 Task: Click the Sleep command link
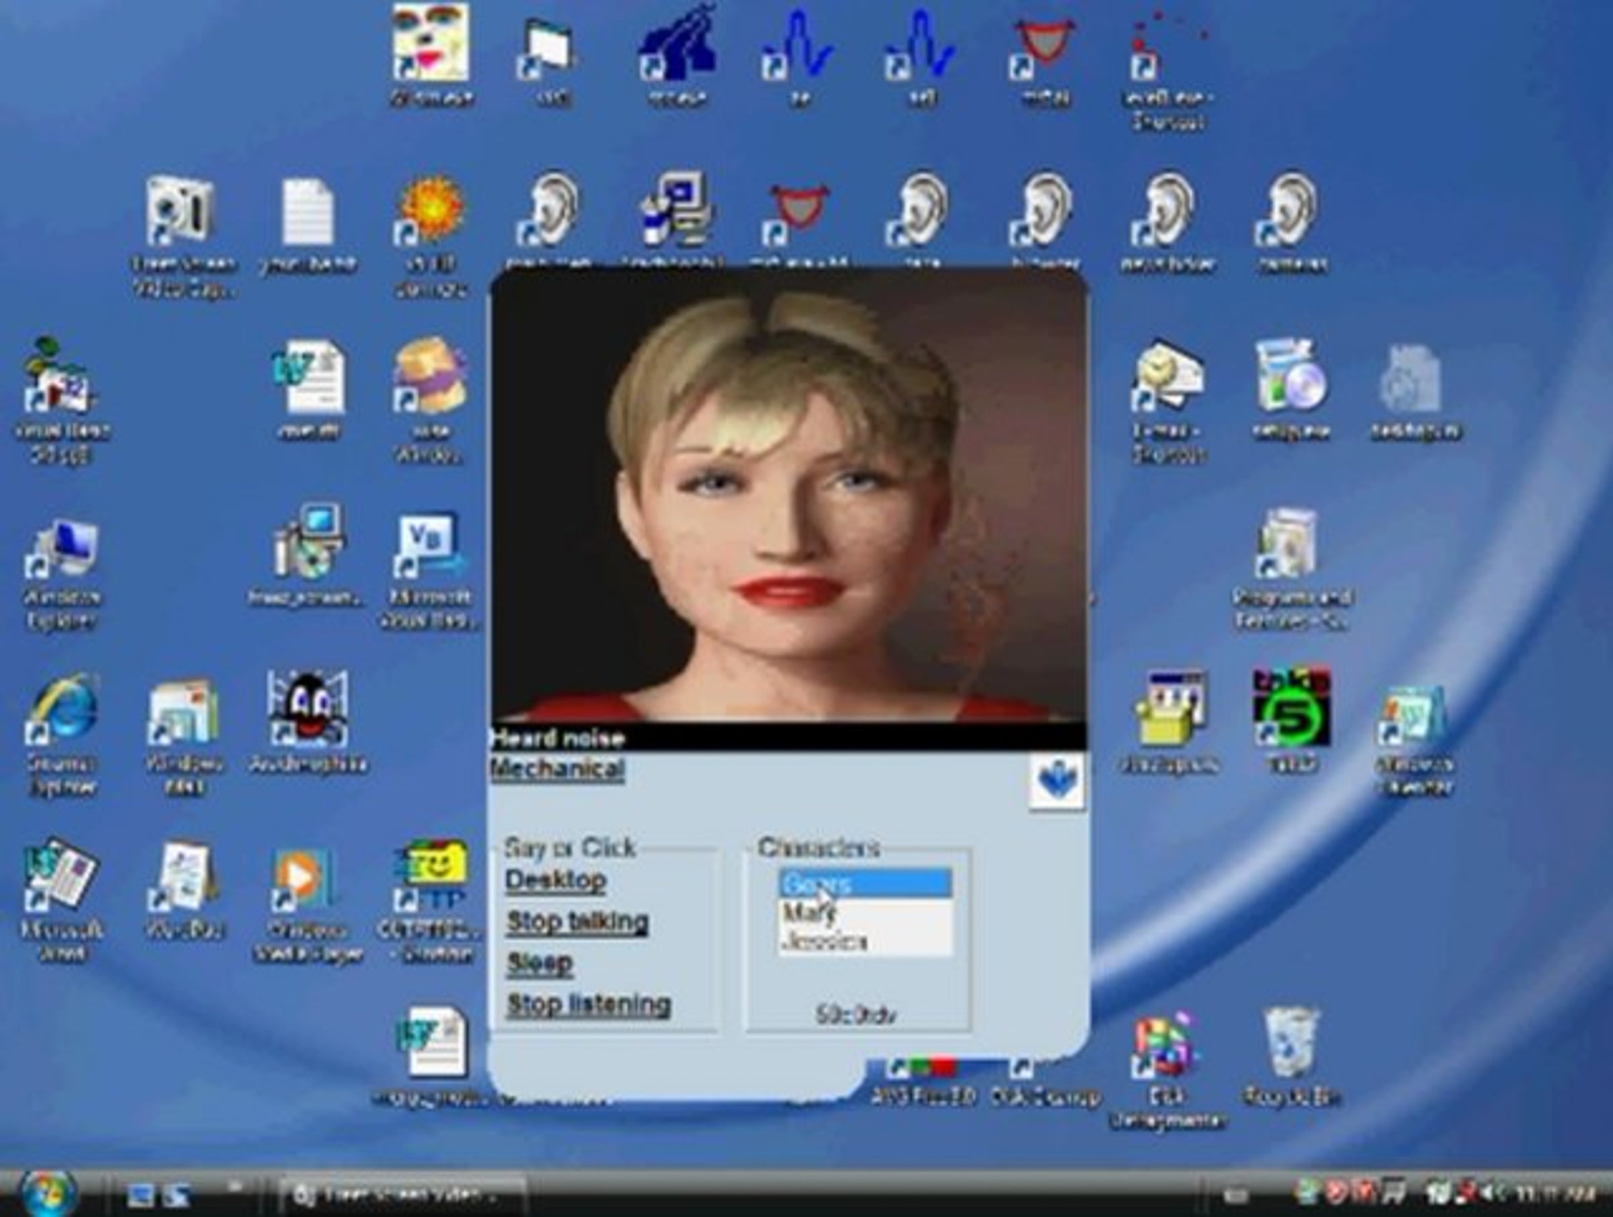(x=540, y=963)
